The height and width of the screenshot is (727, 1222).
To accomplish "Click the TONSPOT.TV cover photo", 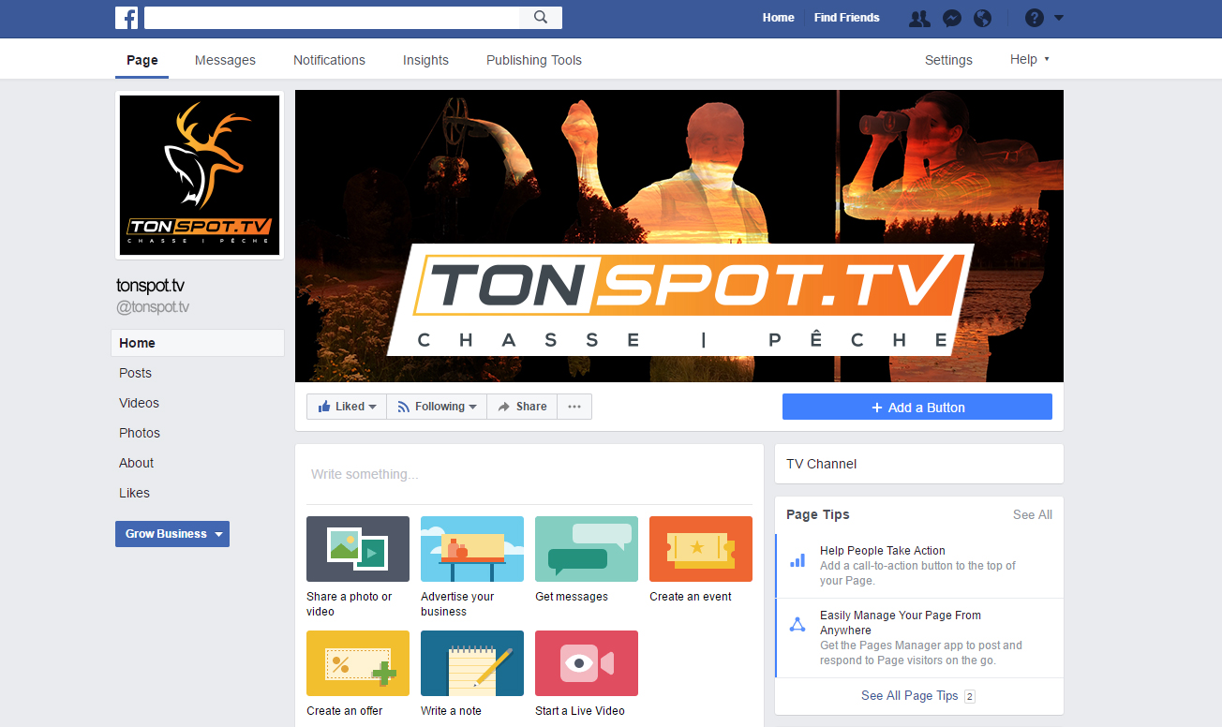I will tap(679, 236).
